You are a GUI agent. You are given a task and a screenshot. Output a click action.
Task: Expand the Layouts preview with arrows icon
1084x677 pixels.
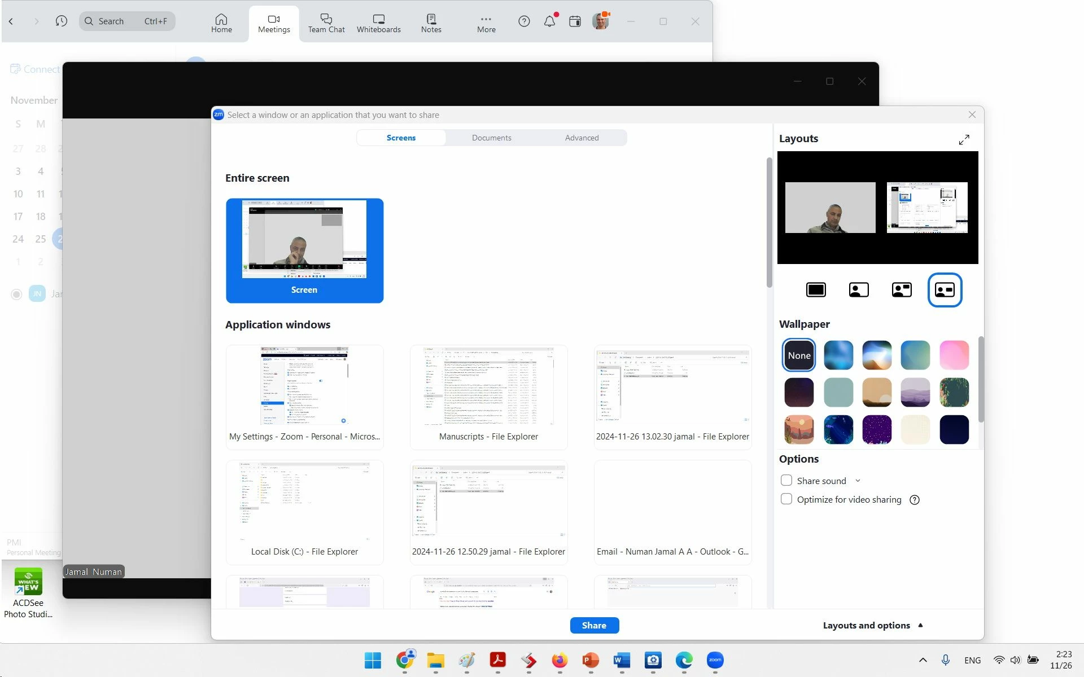tap(964, 139)
